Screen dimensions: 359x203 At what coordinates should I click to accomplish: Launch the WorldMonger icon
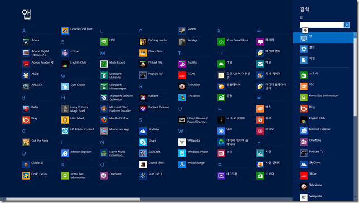[x=182, y=165]
